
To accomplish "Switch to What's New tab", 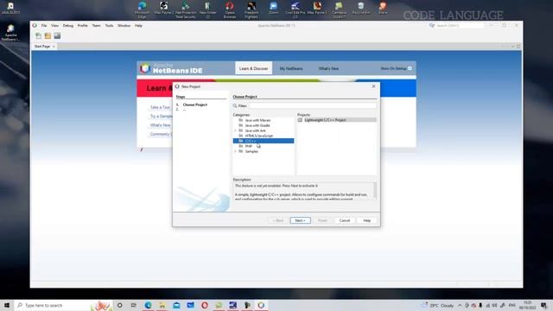I will [328, 68].
